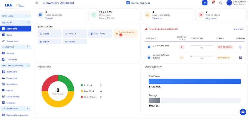Click the LKG Billing logo
The height and width of the screenshot is (119, 250).
click(x=14, y=6)
